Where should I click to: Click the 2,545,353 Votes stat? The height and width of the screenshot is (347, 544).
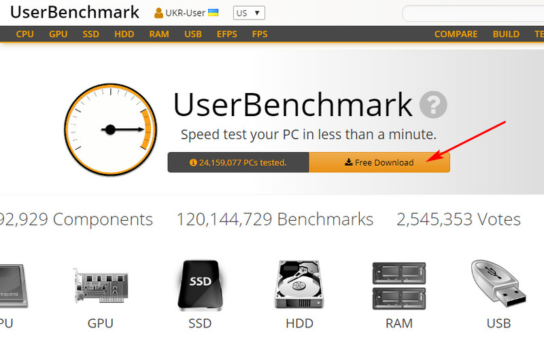pyautogui.click(x=458, y=219)
